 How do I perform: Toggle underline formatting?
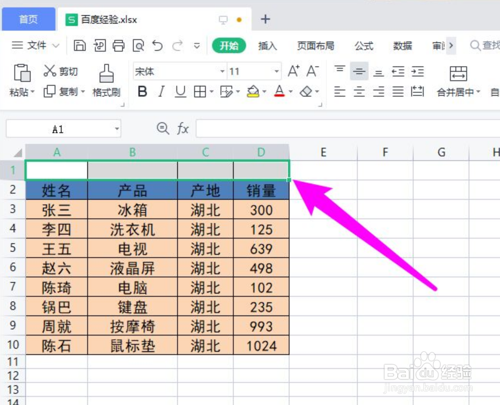[x=180, y=92]
